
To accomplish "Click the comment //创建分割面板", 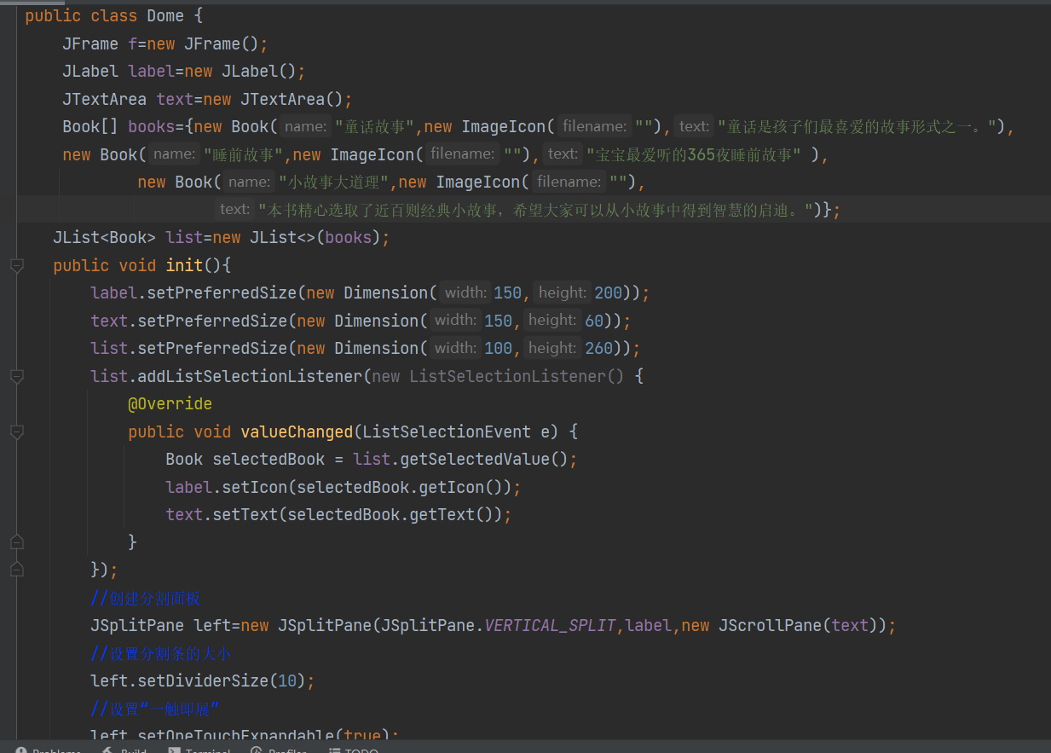I will 146,598.
